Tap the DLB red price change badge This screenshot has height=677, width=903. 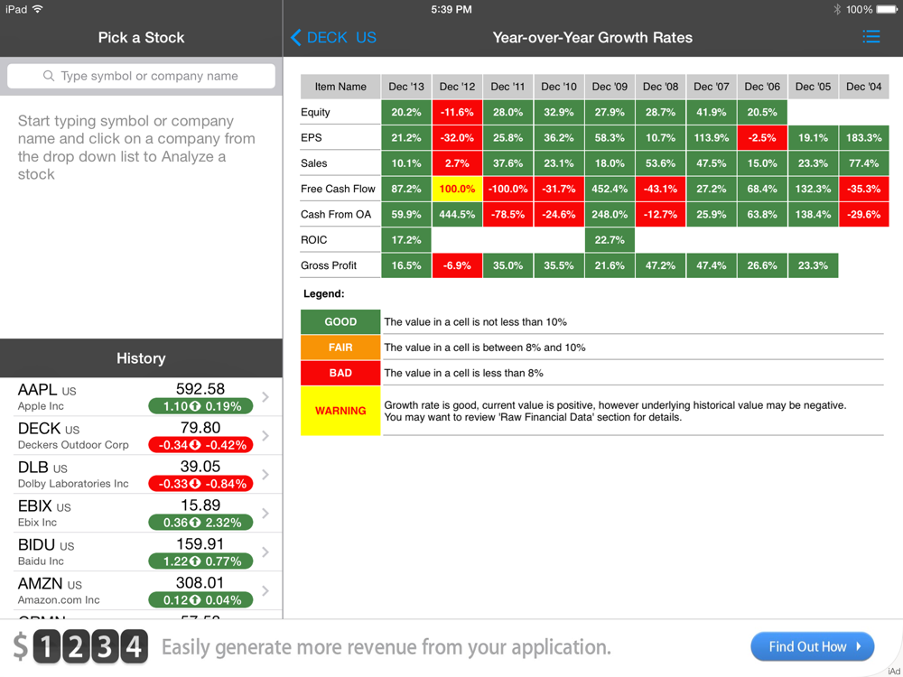pos(200,484)
